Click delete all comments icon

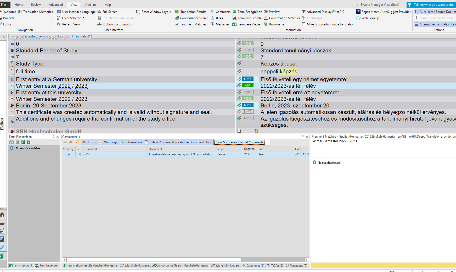77,142
